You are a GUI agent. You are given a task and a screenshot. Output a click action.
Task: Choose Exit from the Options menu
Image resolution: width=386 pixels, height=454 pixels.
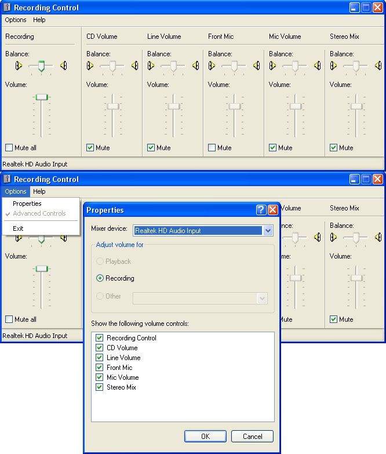click(18, 228)
